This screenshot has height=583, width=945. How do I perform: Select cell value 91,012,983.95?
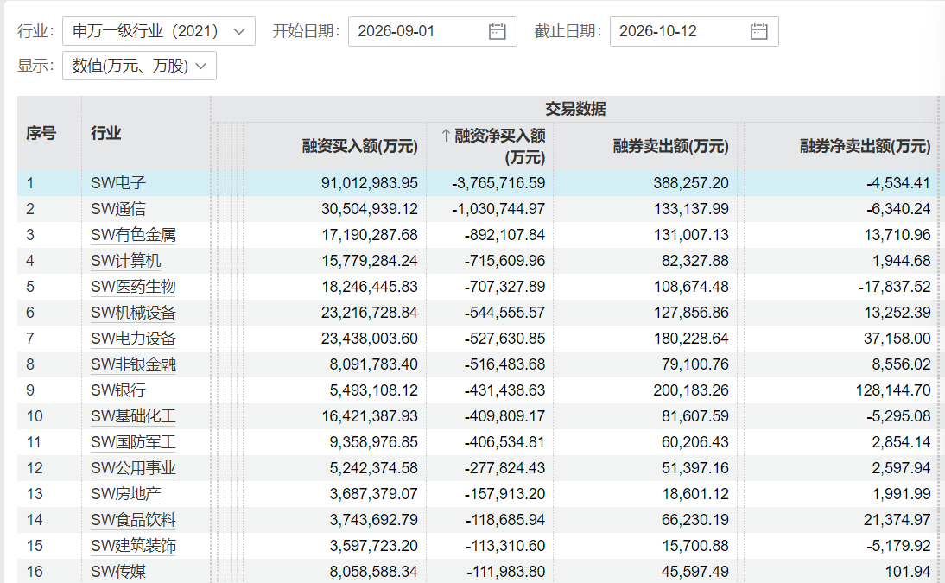[370, 183]
